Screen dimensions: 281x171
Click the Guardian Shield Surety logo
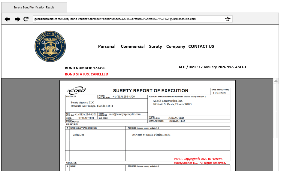[x=50, y=46]
